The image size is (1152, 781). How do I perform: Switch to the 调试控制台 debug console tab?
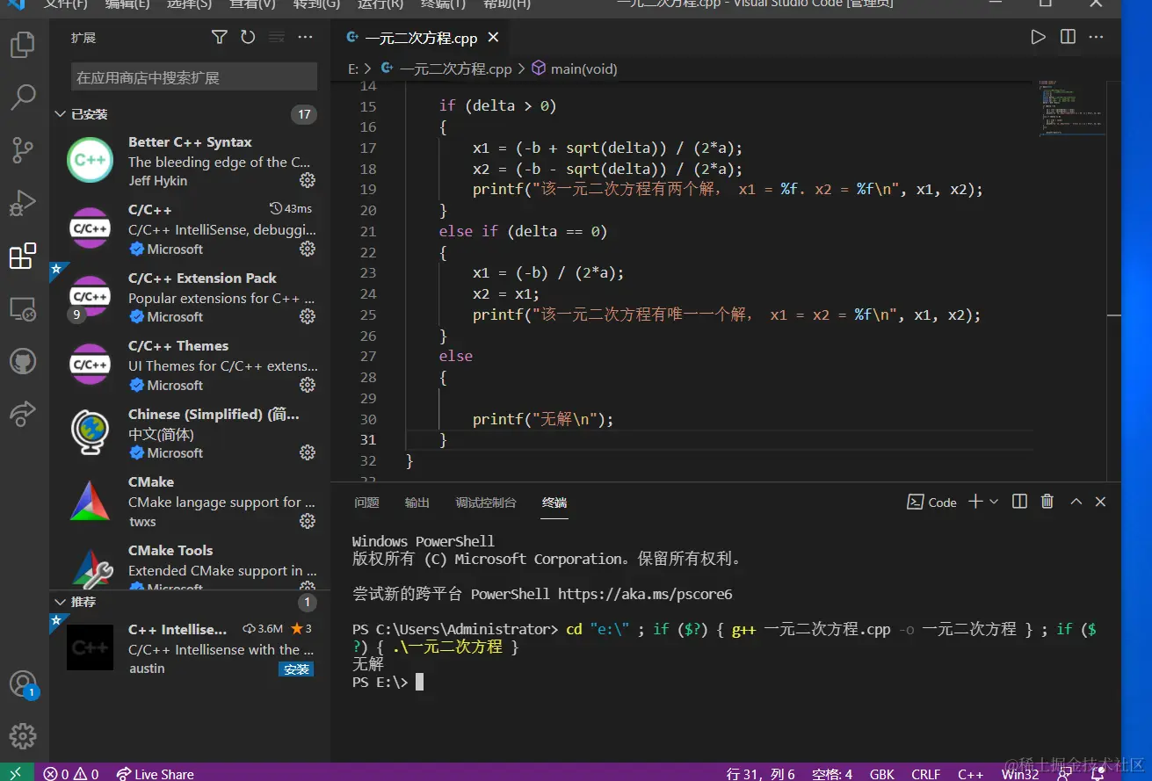(486, 503)
